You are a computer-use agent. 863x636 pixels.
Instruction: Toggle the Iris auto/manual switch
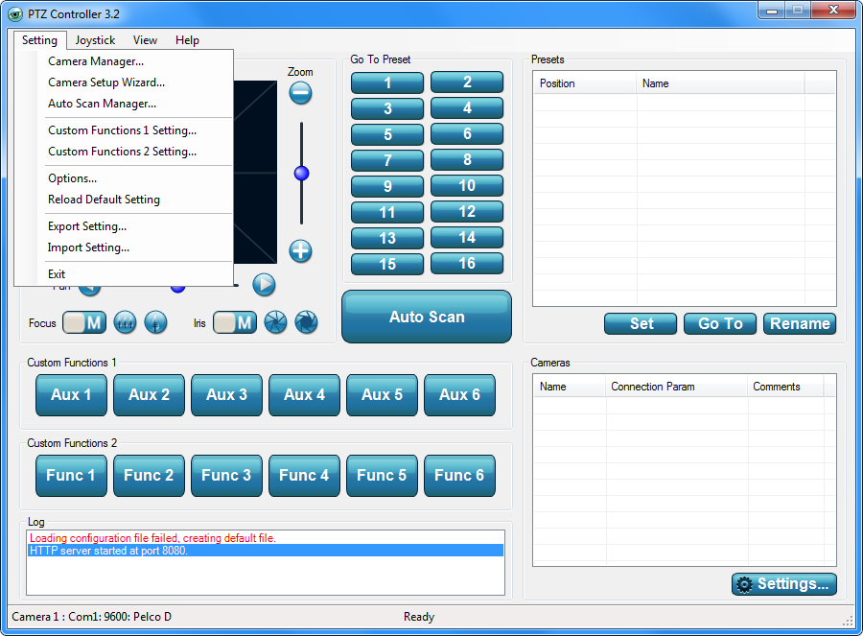click(235, 322)
